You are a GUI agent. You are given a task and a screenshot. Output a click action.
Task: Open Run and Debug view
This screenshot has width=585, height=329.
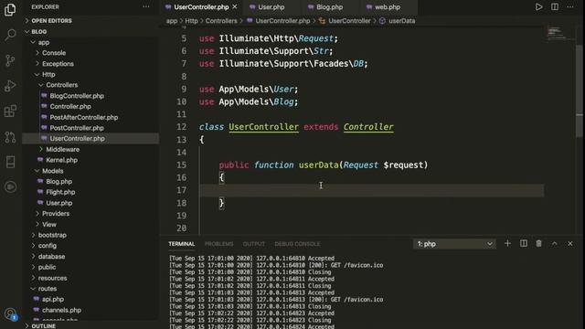click(x=10, y=86)
